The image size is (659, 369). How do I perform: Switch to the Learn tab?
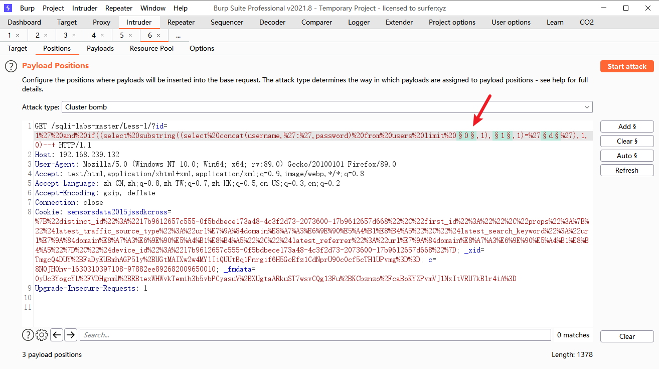(x=555, y=22)
